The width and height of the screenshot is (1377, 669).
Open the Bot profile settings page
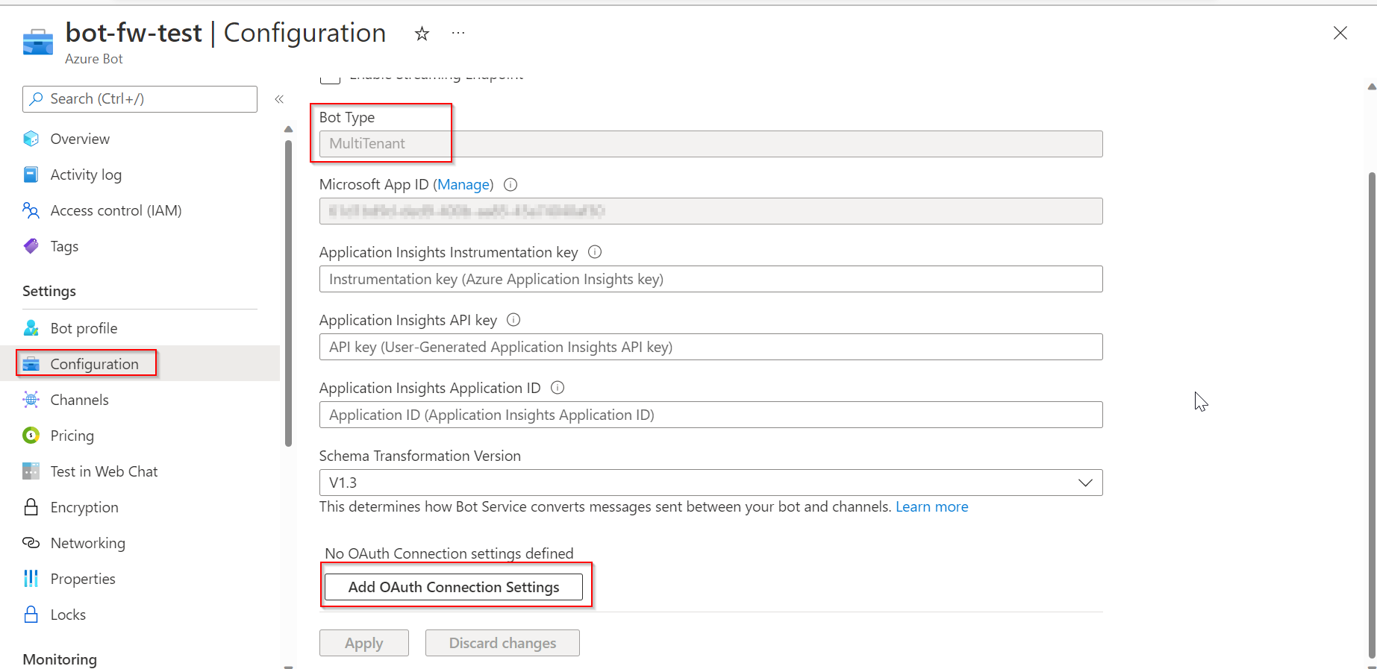point(84,328)
